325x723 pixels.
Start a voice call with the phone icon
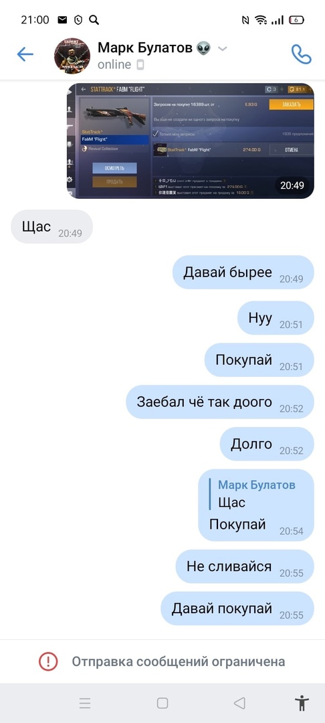coord(302,54)
